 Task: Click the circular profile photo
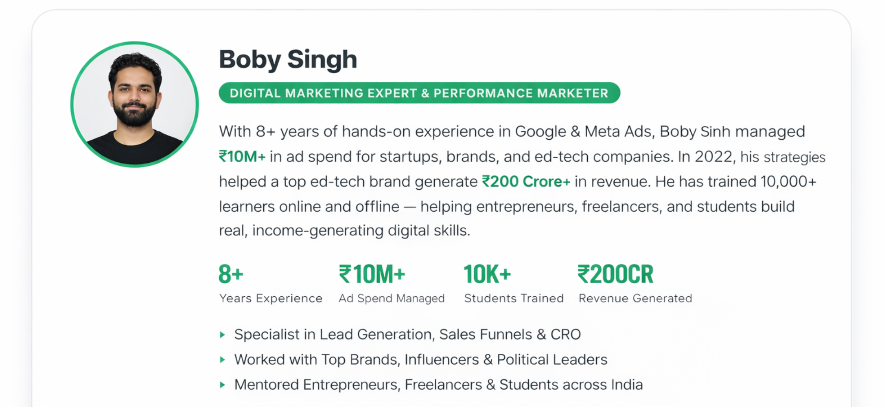pos(134,104)
